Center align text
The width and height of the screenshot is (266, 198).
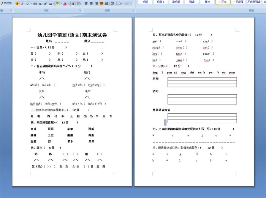click(91, 3)
